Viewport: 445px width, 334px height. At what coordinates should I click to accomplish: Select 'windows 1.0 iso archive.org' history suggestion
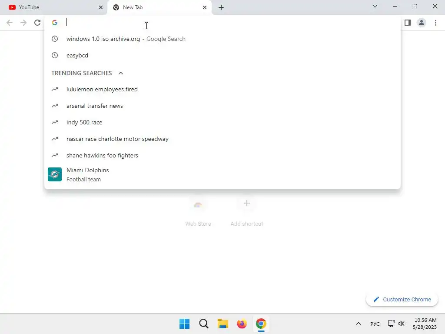(222, 39)
